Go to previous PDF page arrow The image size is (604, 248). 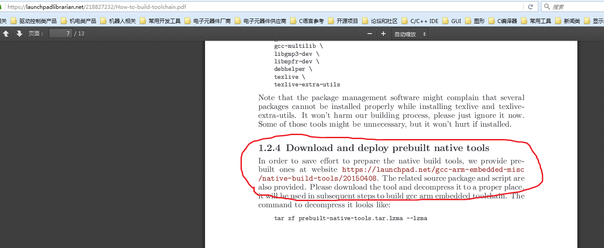tap(6, 34)
